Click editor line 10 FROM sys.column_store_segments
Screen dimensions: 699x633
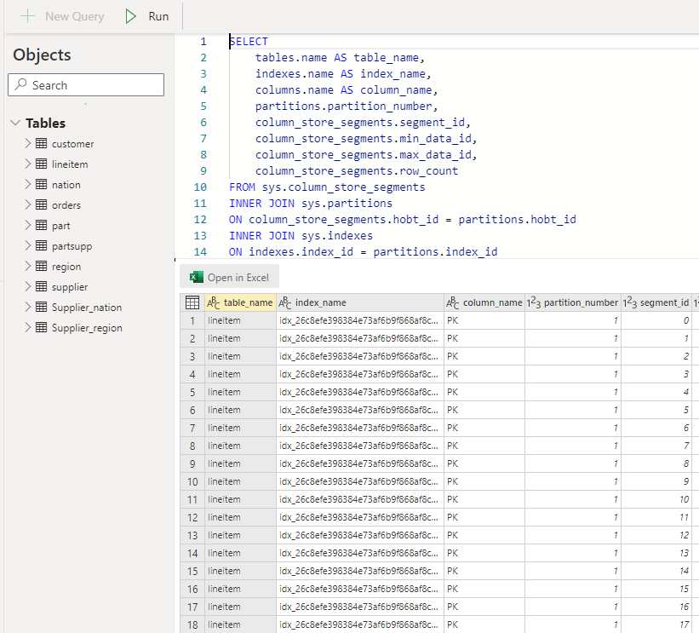(x=327, y=187)
